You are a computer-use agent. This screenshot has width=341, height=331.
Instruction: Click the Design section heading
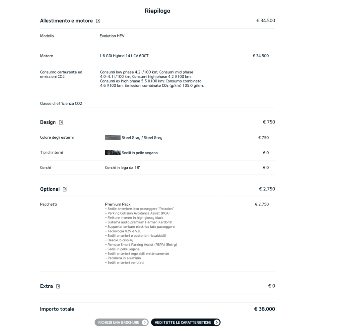tap(48, 122)
